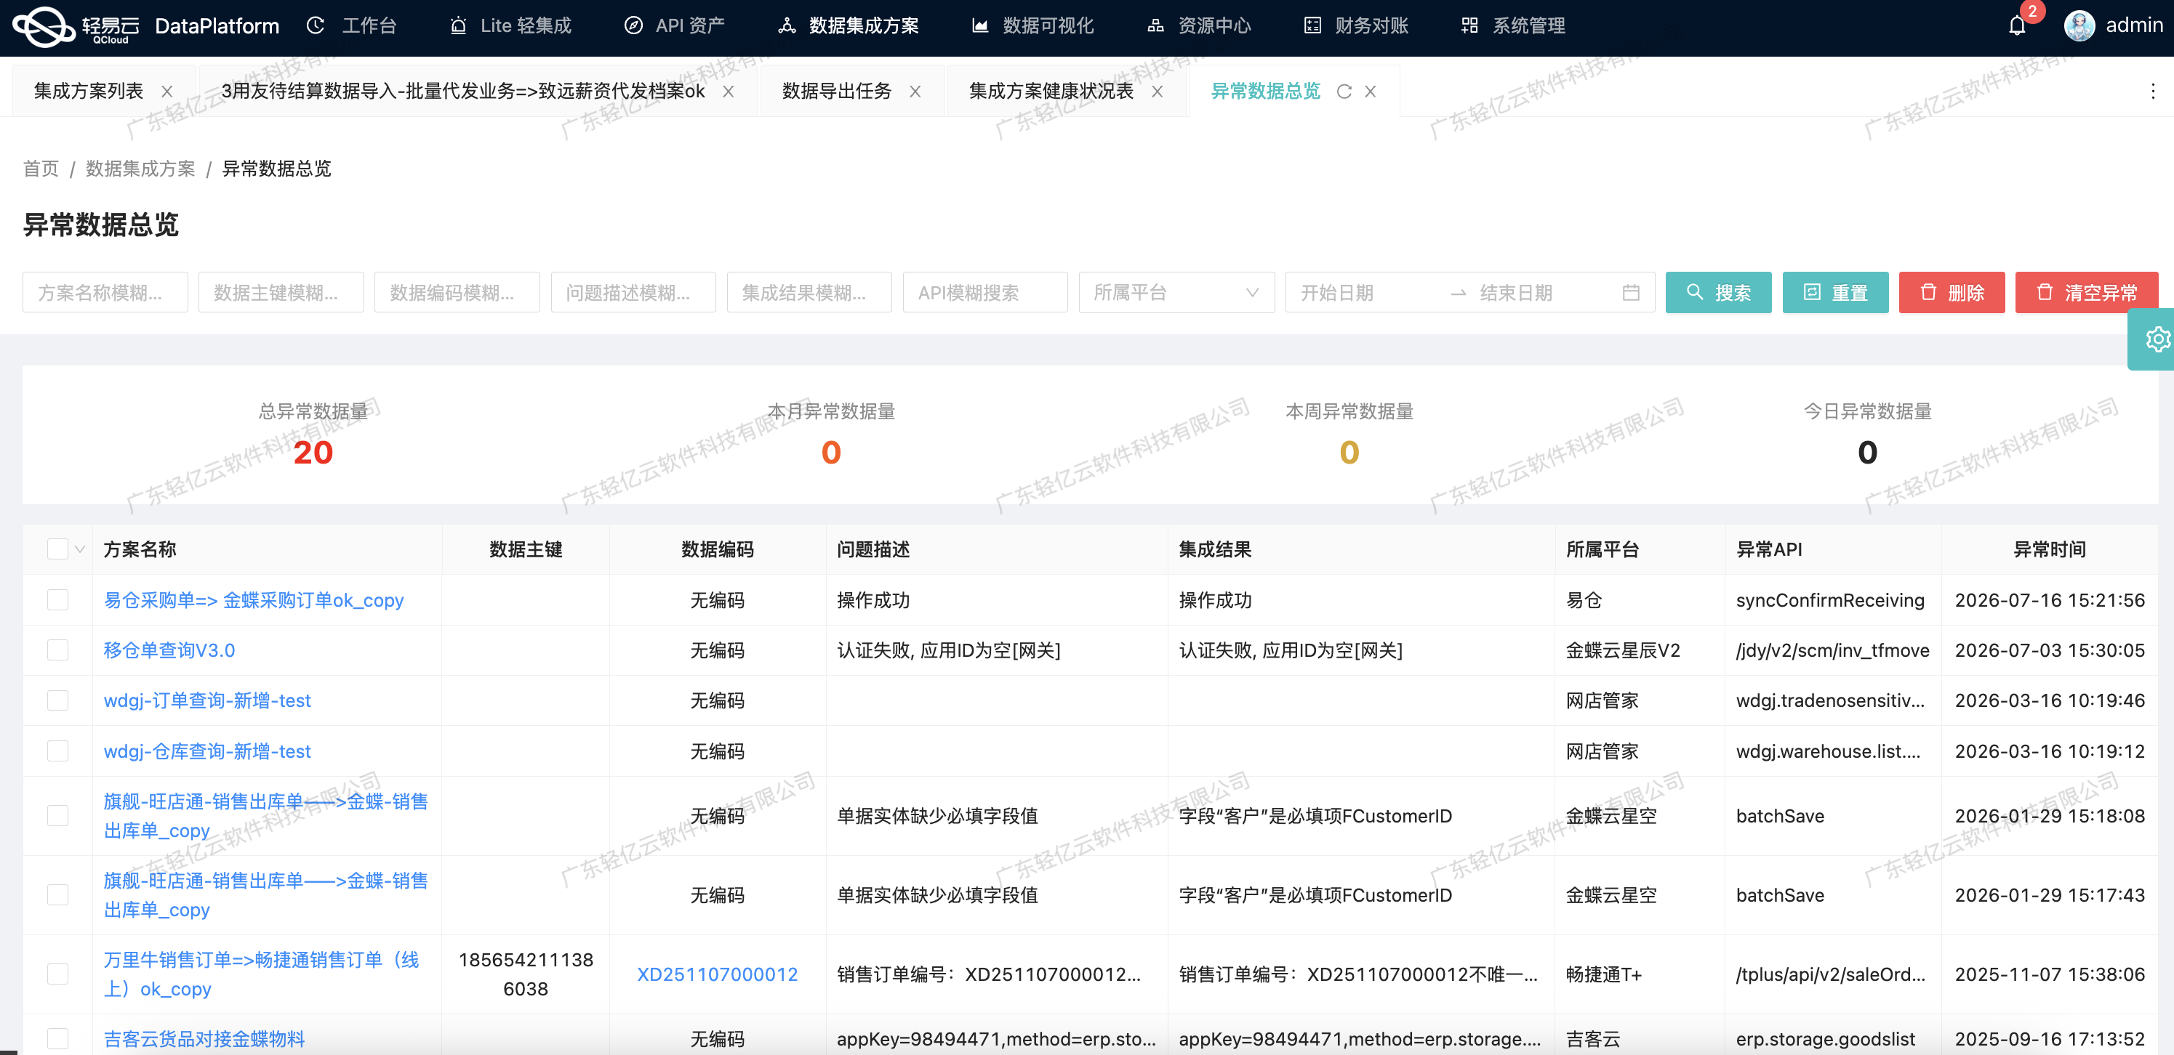
Task: Click the 开始日期 date field
Action: (1367, 293)
